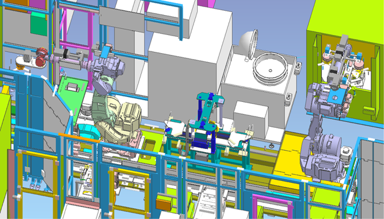Click the open hemispherical lid beside the bowl
384x219 pixels.
pyautogui.click(x=248, y=44)
